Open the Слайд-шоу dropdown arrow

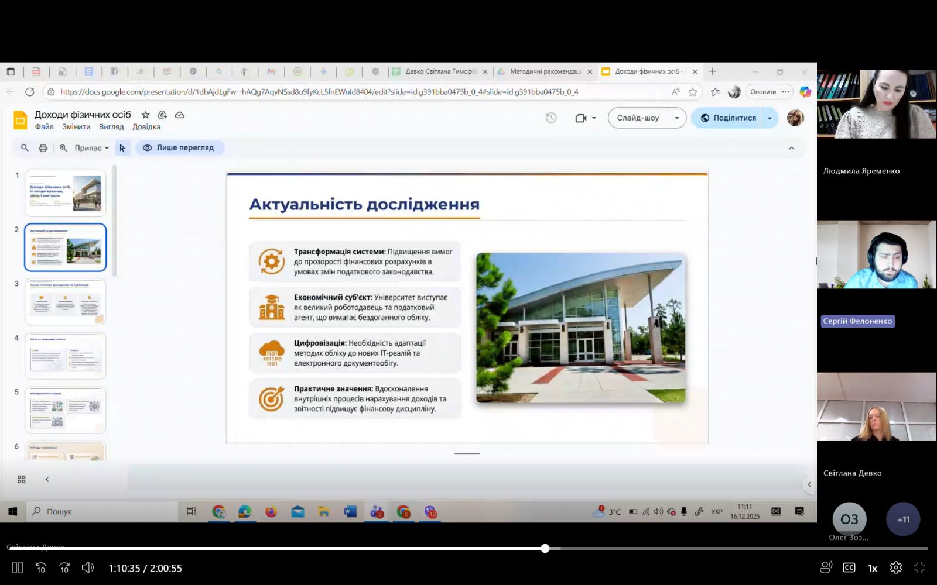pos(677,118)
